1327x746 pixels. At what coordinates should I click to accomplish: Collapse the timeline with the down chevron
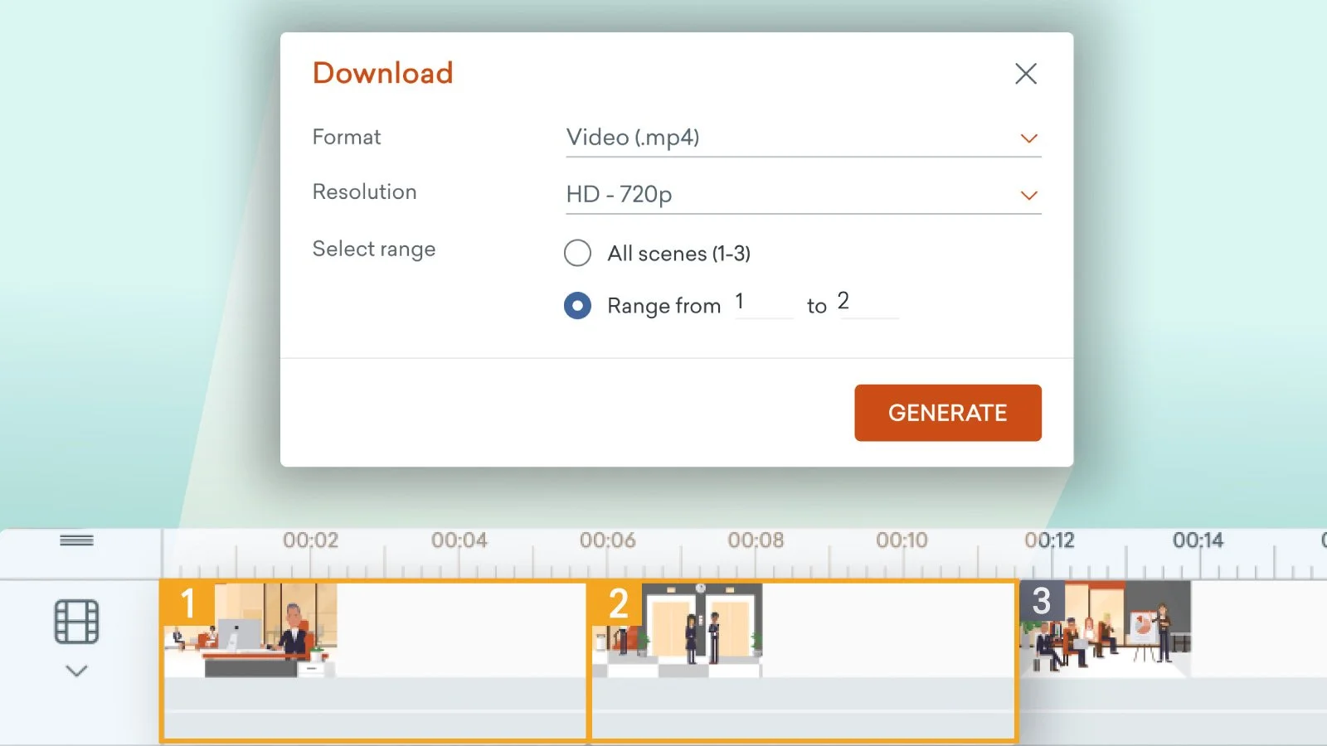[x=77, y=671]
